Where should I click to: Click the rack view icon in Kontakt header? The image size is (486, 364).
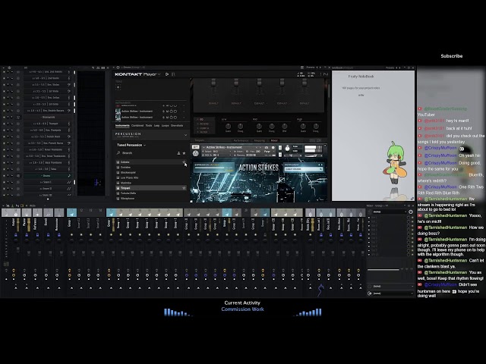pyautogui.click(x=173, y=74)
